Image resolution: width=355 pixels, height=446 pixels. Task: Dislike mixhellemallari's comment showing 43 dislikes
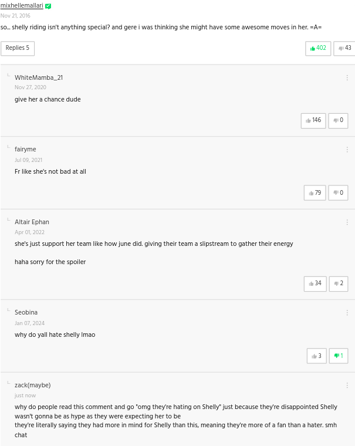(344, 48)
